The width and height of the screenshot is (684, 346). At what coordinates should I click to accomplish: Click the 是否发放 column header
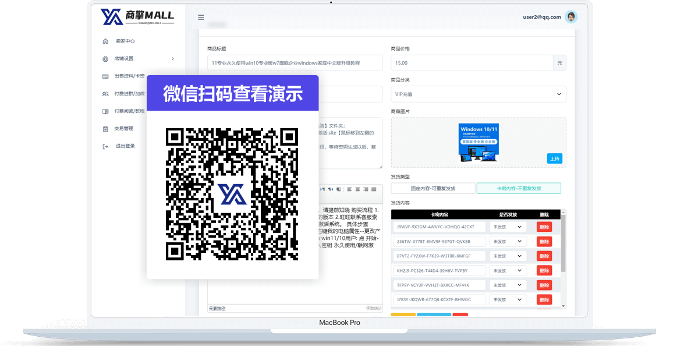508,215
